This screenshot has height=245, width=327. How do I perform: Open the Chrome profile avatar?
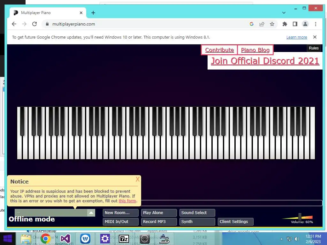pyautogui.click(x=305, y=24)
